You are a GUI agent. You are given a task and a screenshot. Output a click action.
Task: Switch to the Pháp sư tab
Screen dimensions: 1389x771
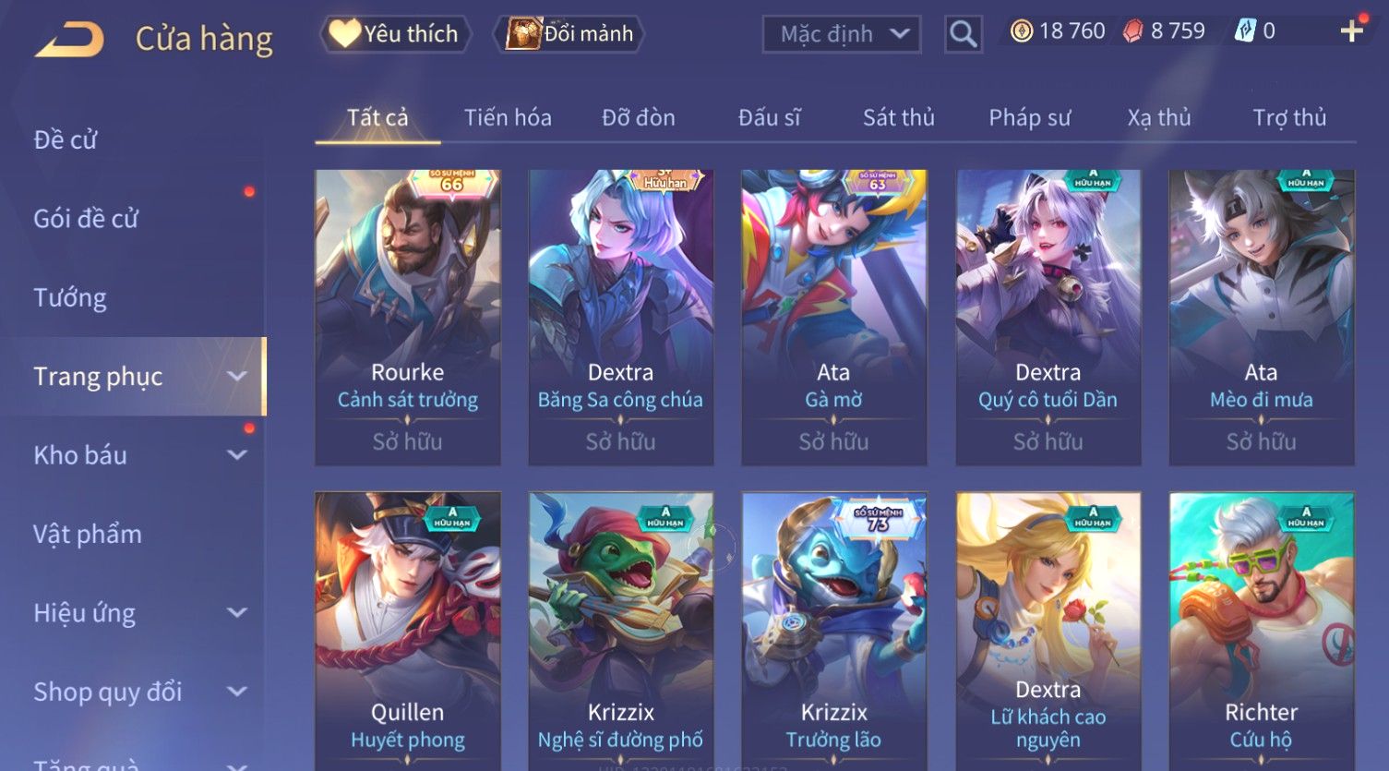pos(1029,117)
